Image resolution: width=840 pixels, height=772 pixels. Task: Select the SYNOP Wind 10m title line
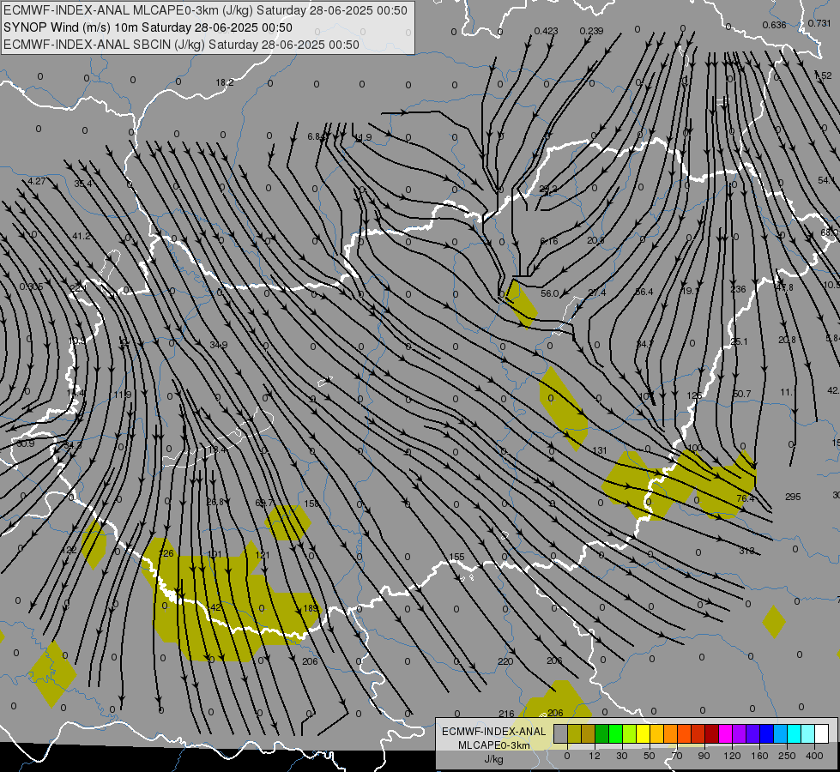point(148,27)
